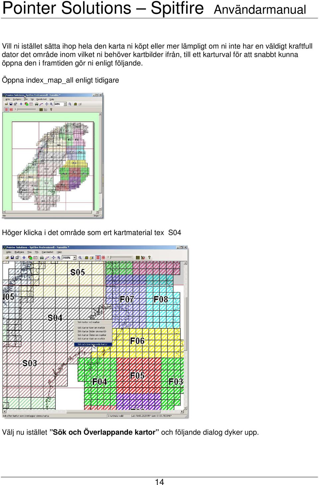The image size is (319, 485).
Task: Click the green-red layers icon in 200% window
Action: (x=30, y=258)
